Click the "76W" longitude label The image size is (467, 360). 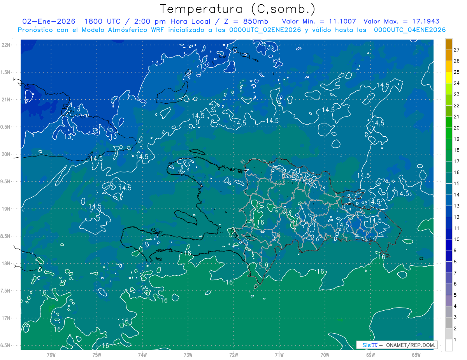pyautogui.click(x=51, y=355)
